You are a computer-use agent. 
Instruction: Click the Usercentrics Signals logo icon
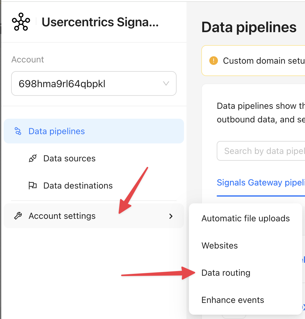(21, 22)
